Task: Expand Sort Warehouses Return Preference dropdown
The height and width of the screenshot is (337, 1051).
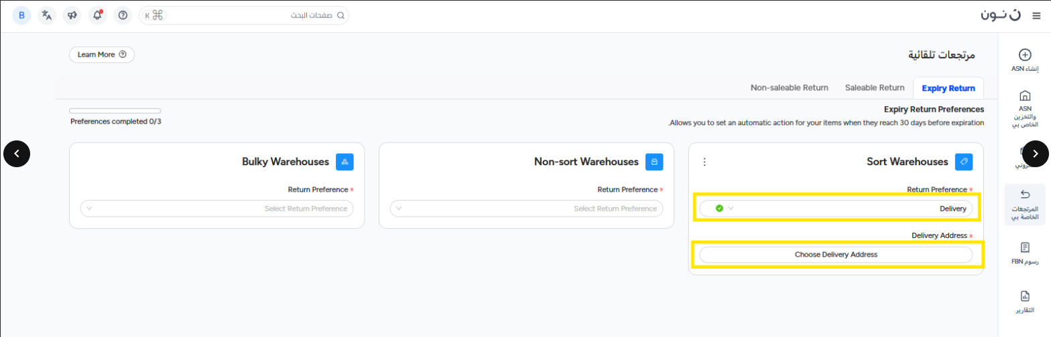Action: 835,209
